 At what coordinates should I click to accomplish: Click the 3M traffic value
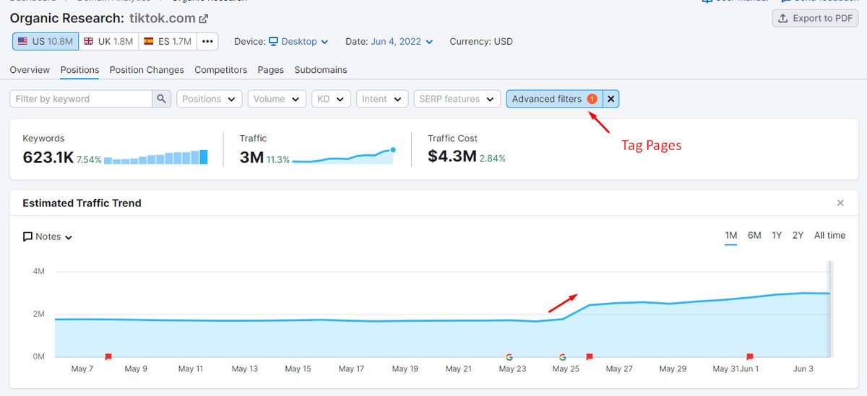pos(251,157)
